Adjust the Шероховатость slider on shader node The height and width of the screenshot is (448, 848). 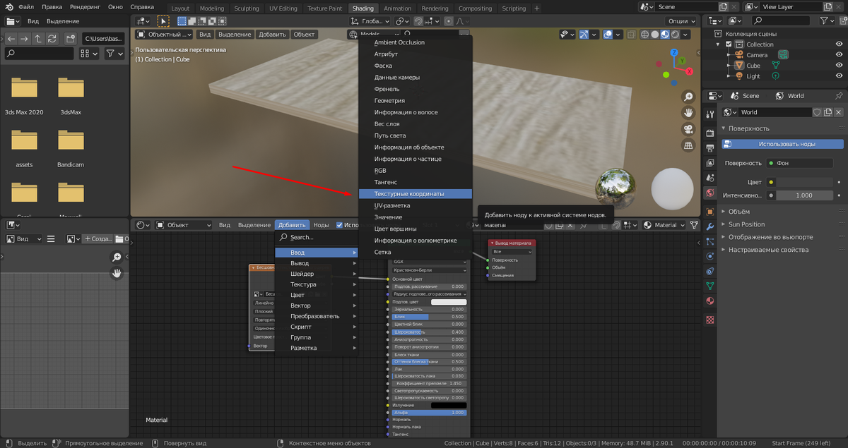pyautogui.click(x=429, y=332)
